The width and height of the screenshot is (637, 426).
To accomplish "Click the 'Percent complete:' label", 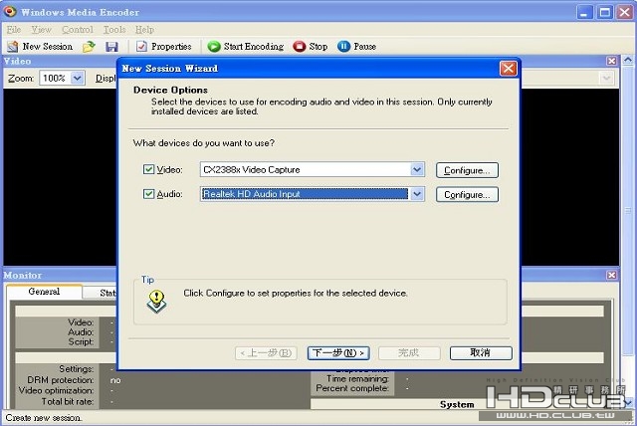I will 352,388.
